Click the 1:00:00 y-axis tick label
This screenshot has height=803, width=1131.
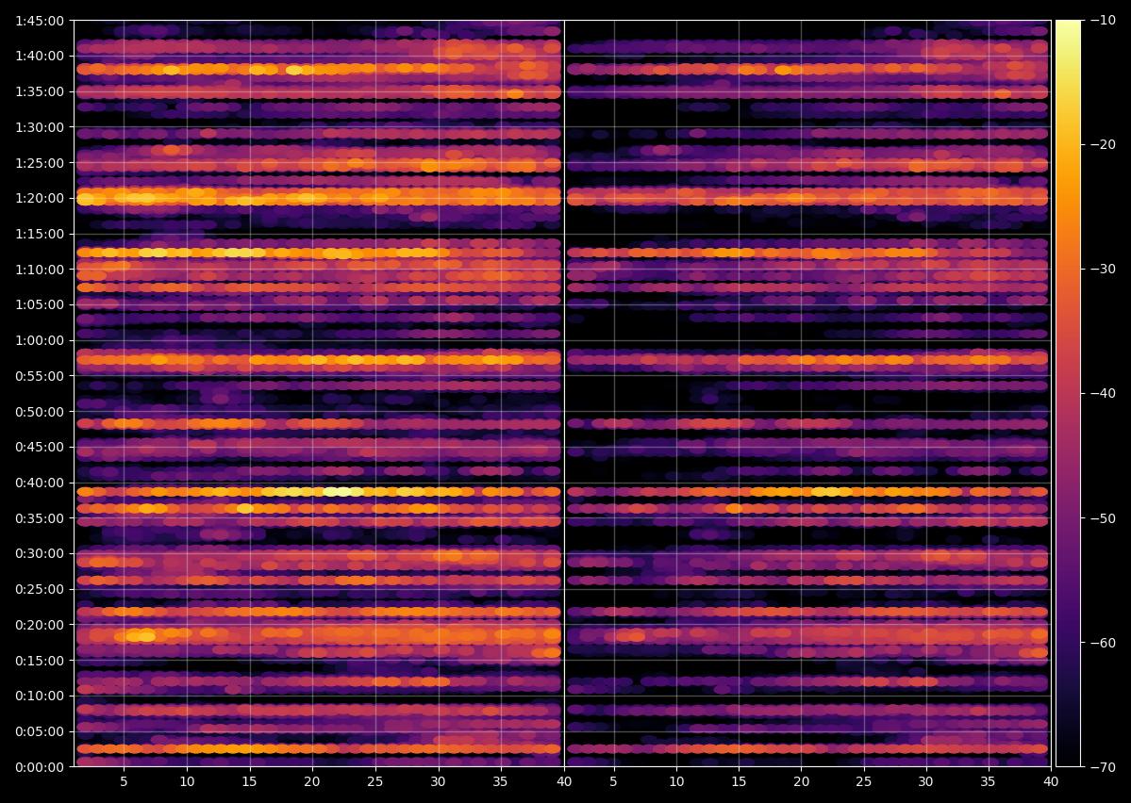click(x=40, y=340)
